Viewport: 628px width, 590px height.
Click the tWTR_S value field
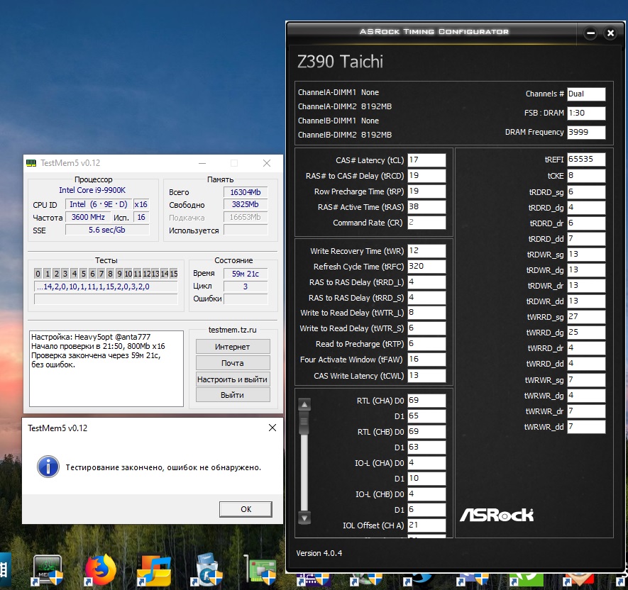[x=426, y=328]
